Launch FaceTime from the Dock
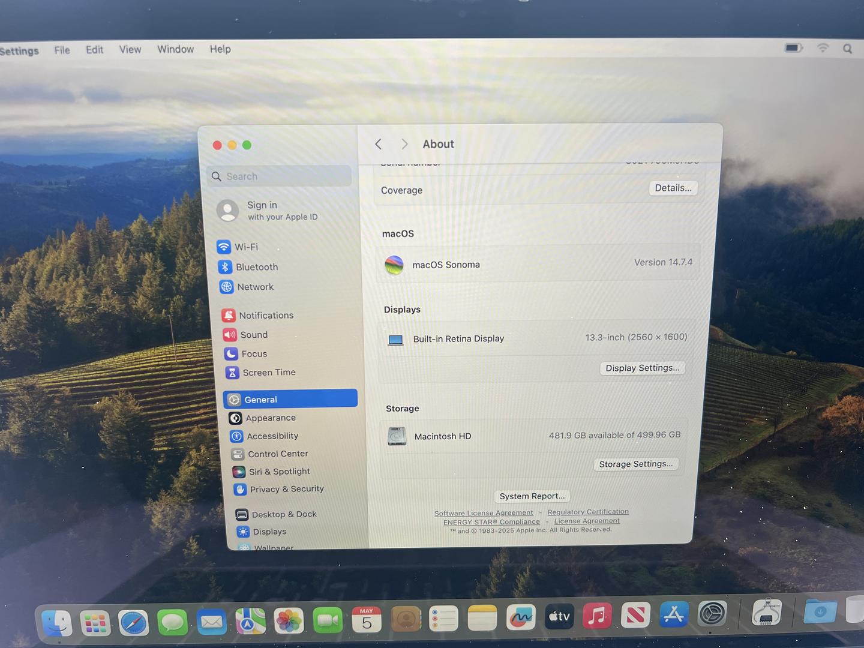Image resolution: width=864 pixels, height=648 pixels. pyautogui.click(x=328, y=620)
